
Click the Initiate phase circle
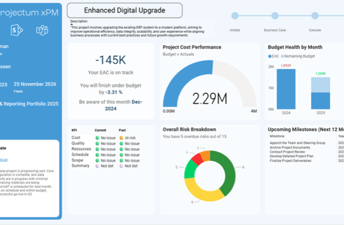235,16
